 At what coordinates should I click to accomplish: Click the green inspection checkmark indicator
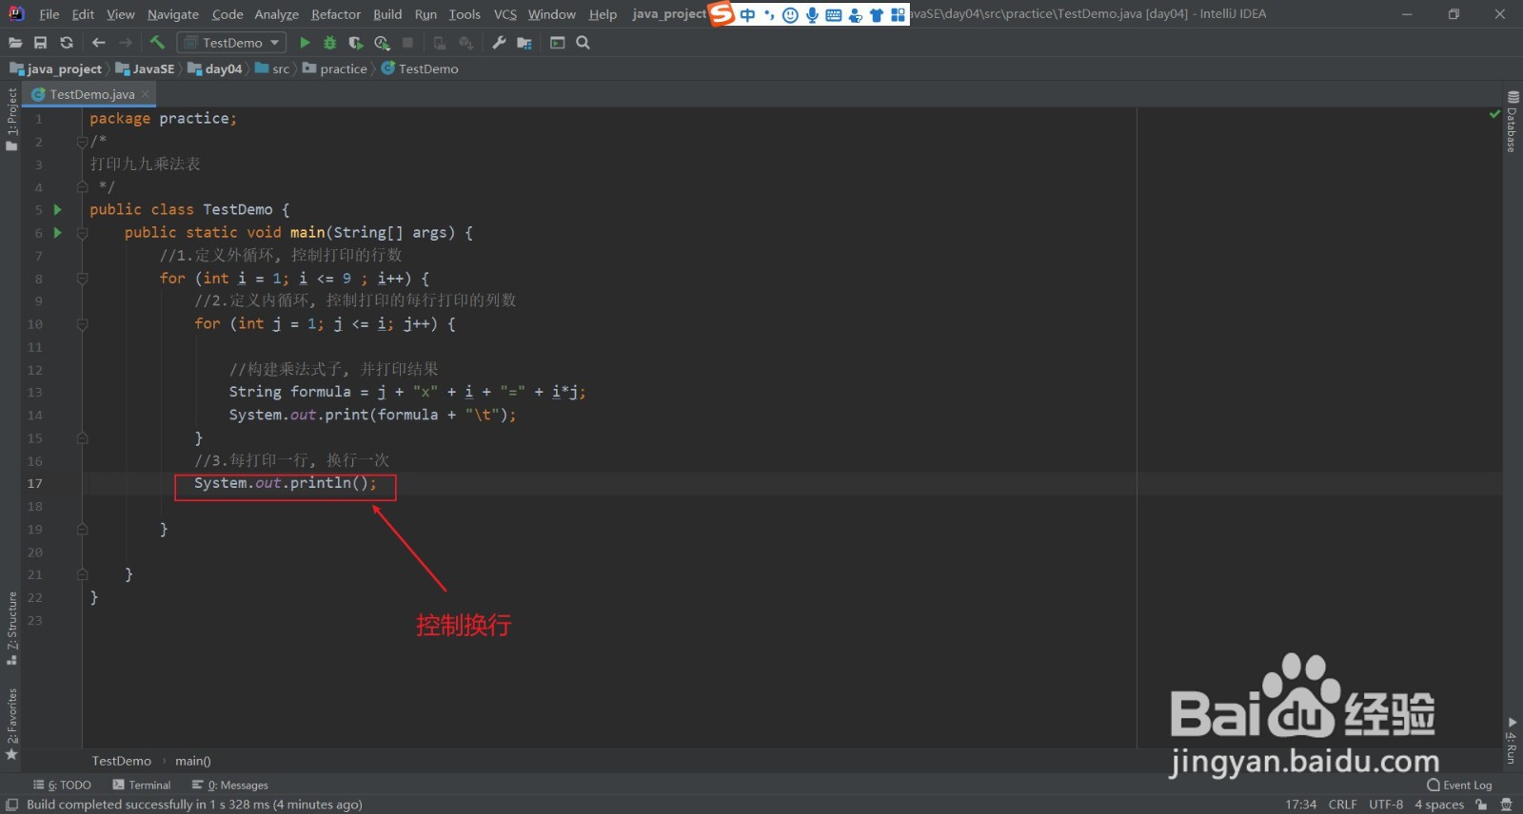click(x=1494, y=114)
